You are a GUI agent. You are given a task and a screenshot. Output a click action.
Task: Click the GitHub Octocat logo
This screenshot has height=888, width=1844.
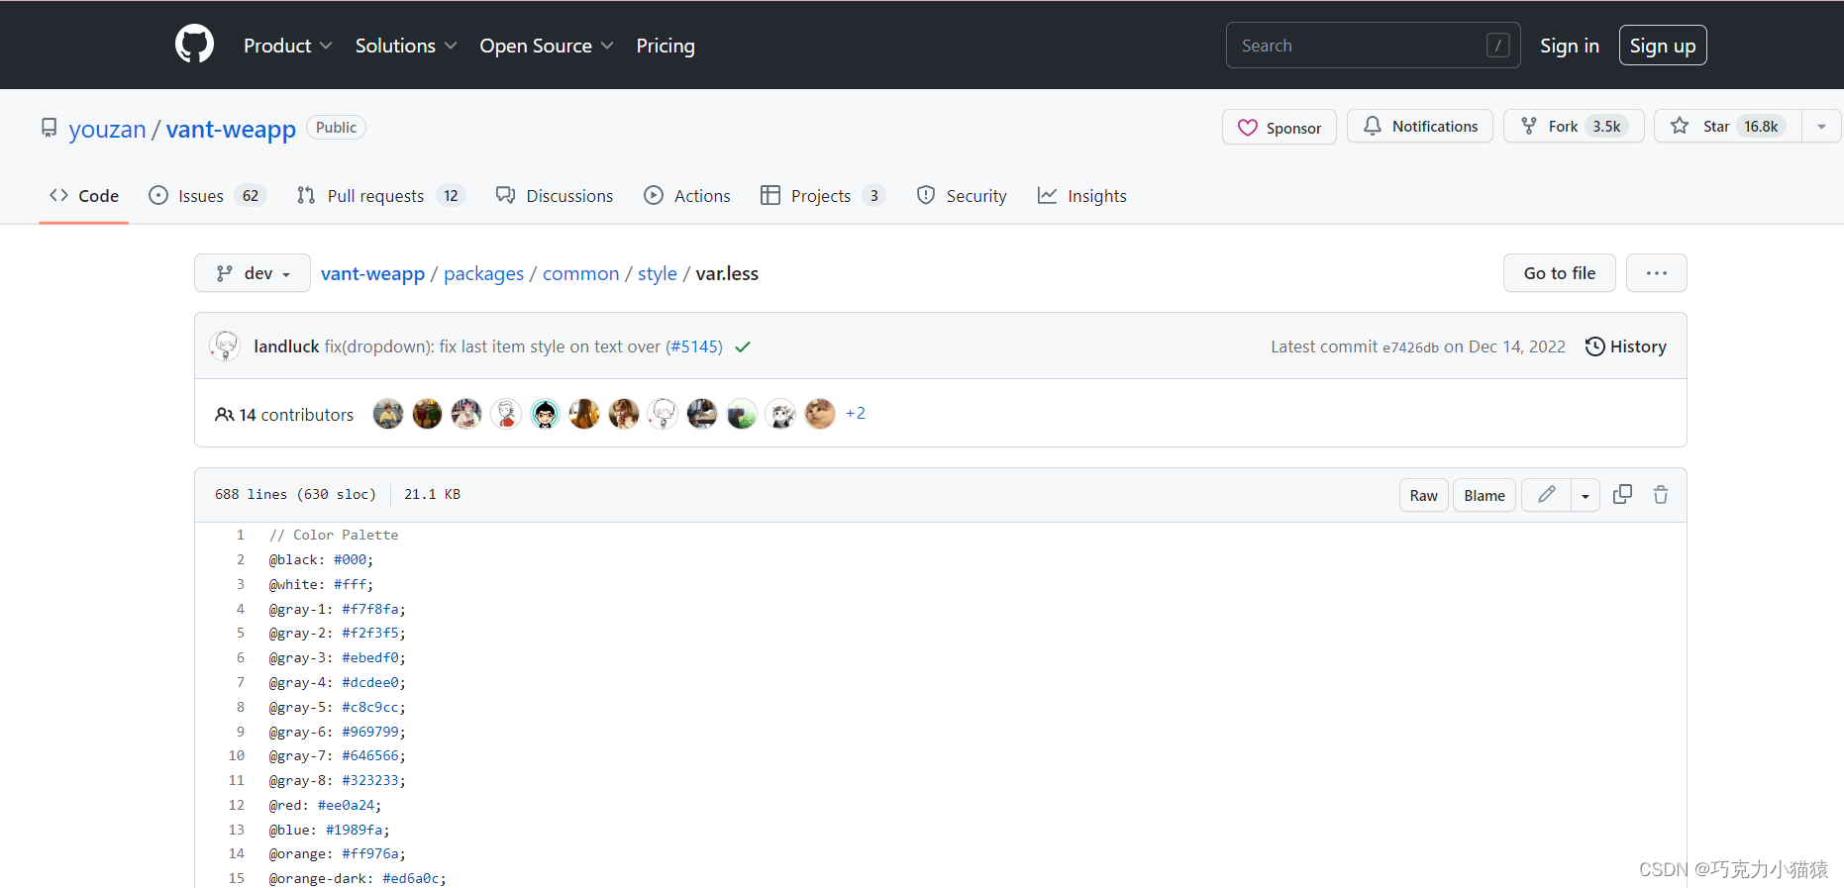point(194,45)
